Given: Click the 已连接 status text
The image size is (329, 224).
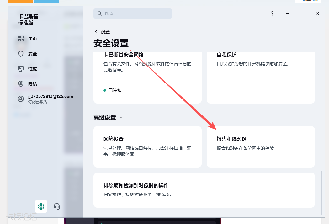Looking at the screenshot, I should [x=115, y=90].
